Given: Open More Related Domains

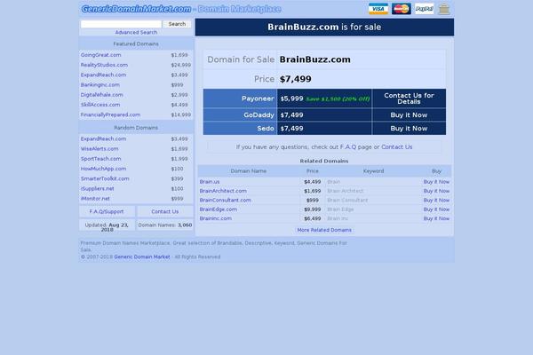Looking at the screenshot, I should tap(324, 231).
